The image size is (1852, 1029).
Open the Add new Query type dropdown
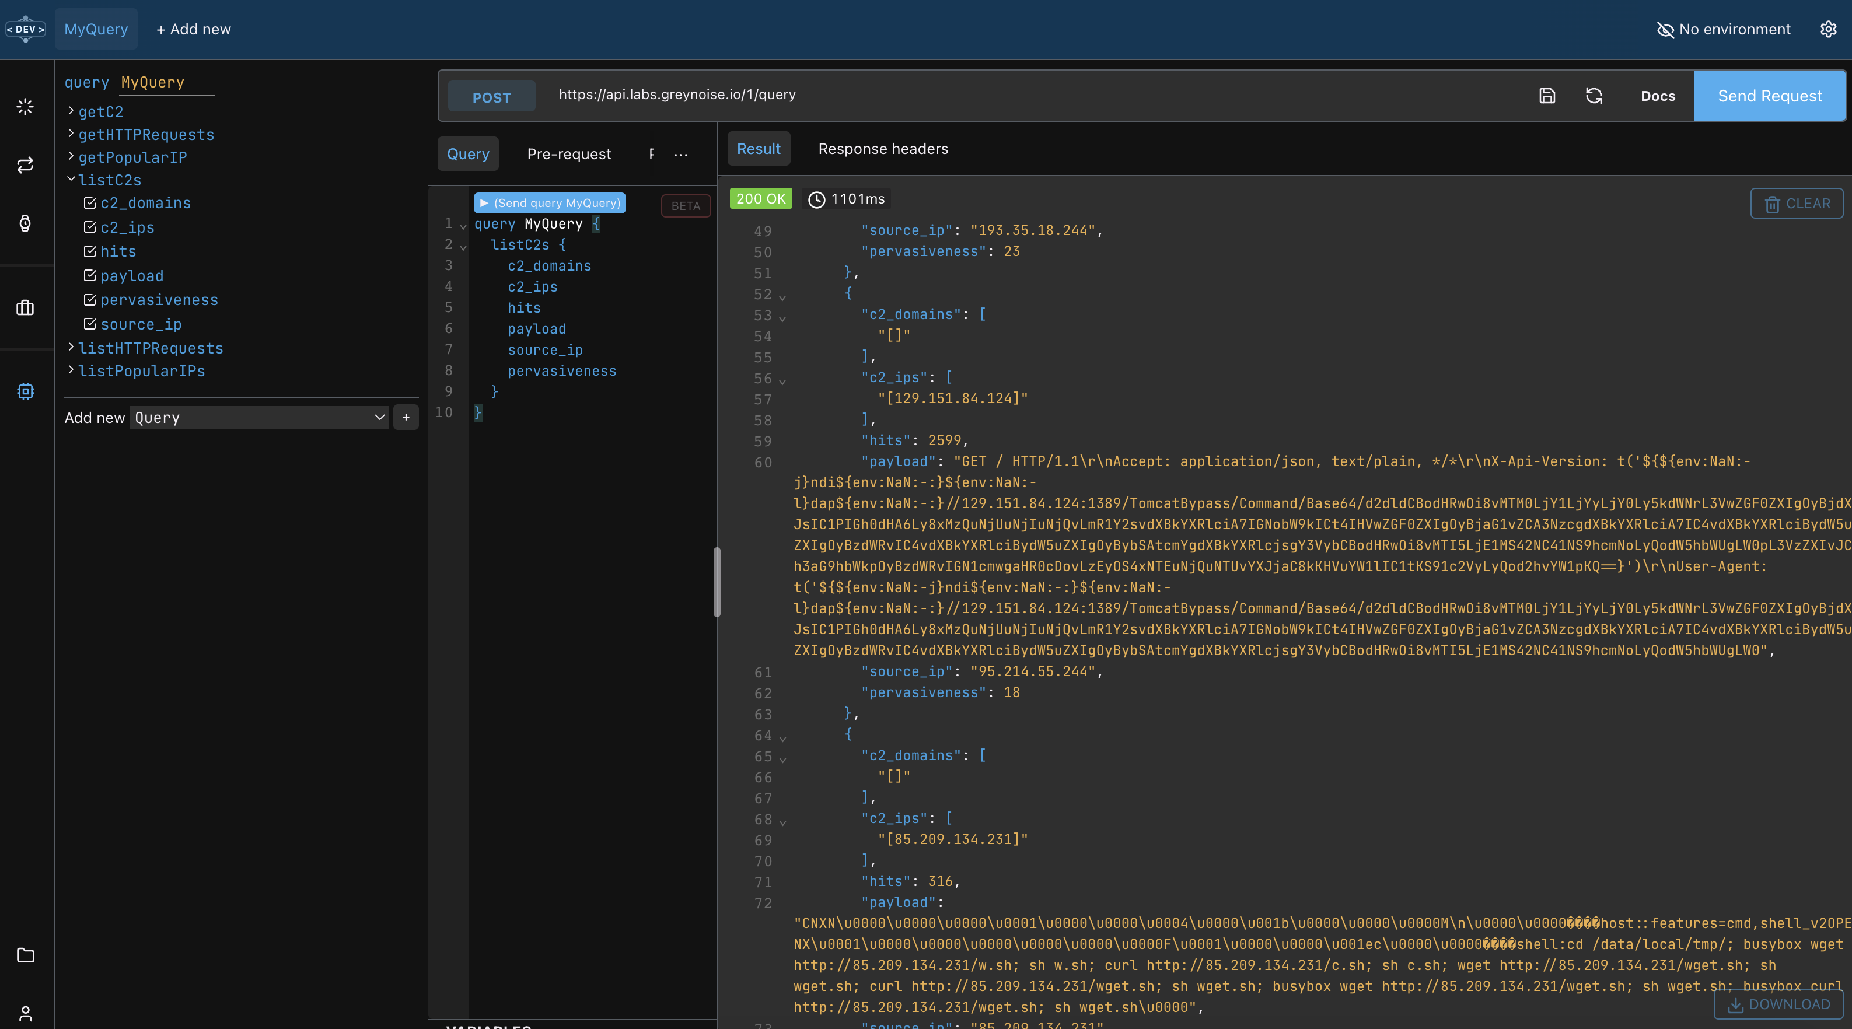point(259,418)
